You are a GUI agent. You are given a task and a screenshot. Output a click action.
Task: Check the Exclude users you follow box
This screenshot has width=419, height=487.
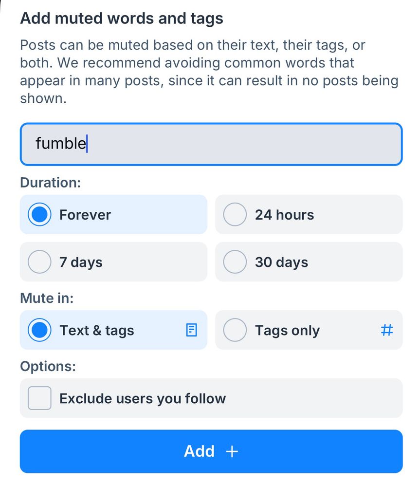click(39, 398)
